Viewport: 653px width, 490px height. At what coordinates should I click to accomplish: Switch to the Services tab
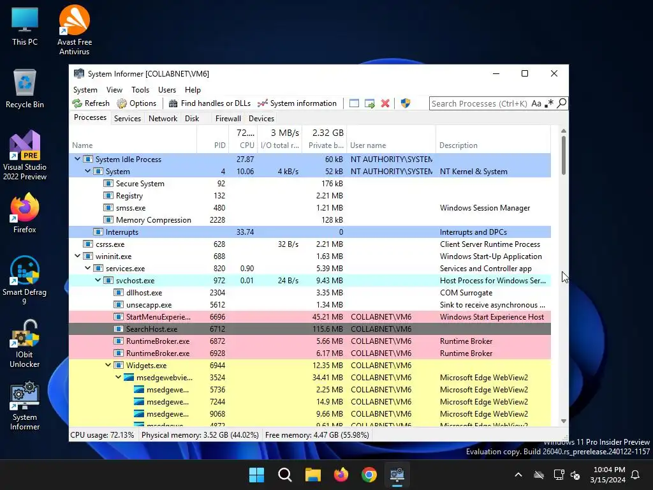pyautogui.click(x=128, y=118)
